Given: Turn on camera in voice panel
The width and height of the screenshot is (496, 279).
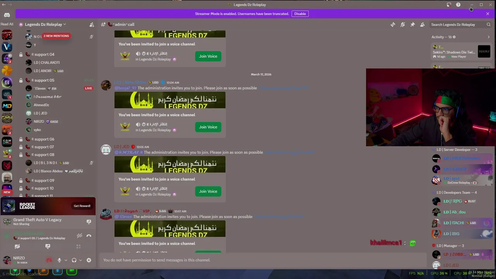Looking at the screenshot, I should pos(17,246).
